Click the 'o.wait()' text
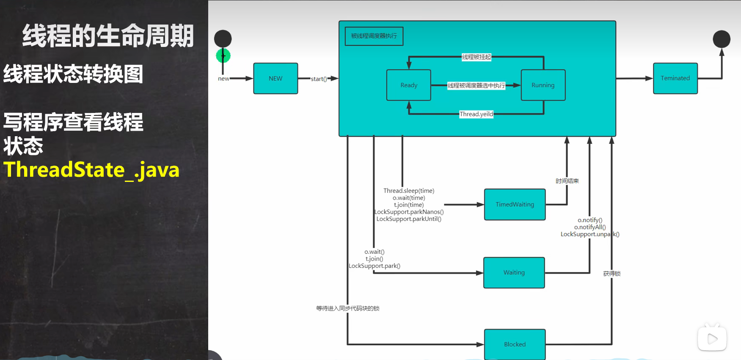The width and height of the screenshot is (741, 360). coord(375,252)
